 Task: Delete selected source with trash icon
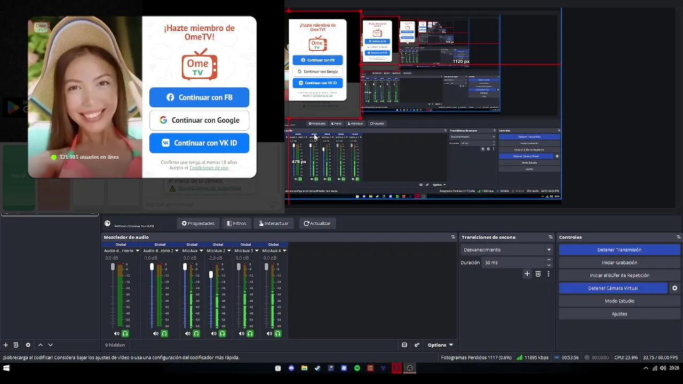click(16, 345)
